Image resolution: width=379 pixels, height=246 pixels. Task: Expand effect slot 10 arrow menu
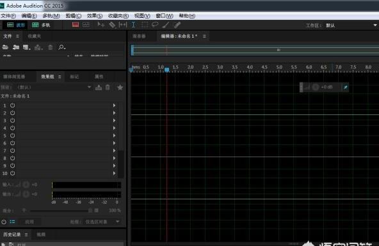tap(114, 173)
